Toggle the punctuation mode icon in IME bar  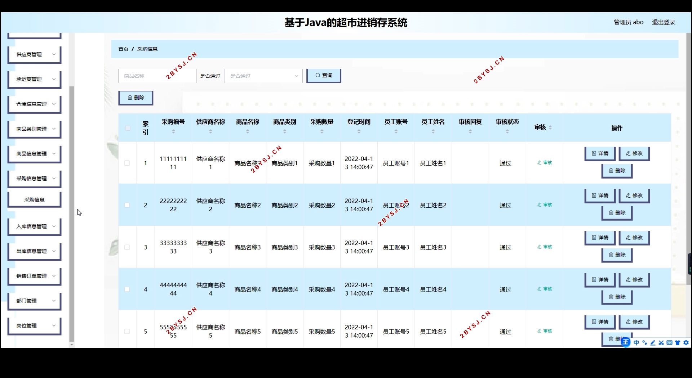644,343
